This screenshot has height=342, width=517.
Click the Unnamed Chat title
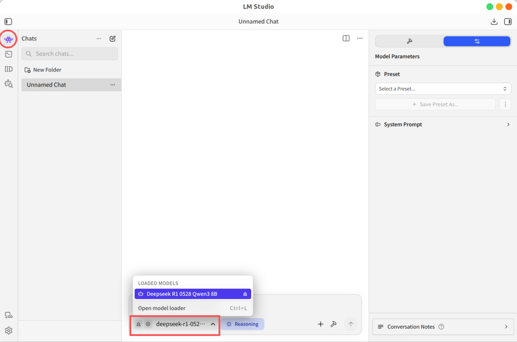pos(258,21)
